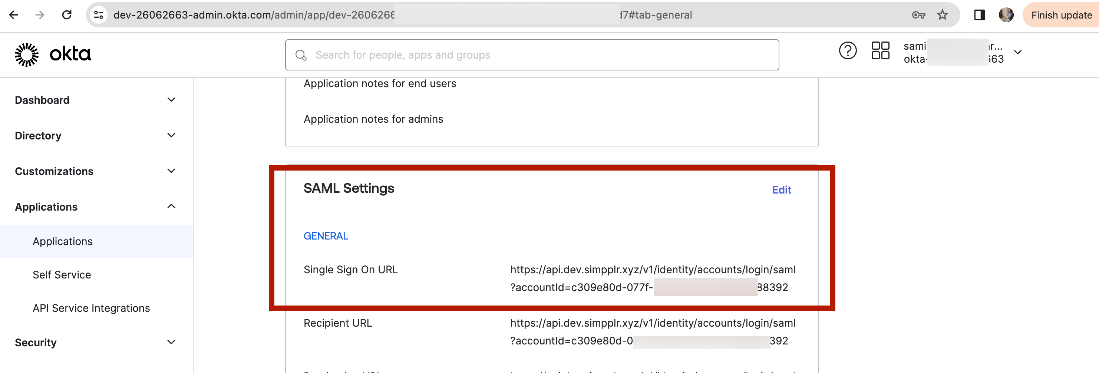Open the browser side panel icon

coord(979,14)
